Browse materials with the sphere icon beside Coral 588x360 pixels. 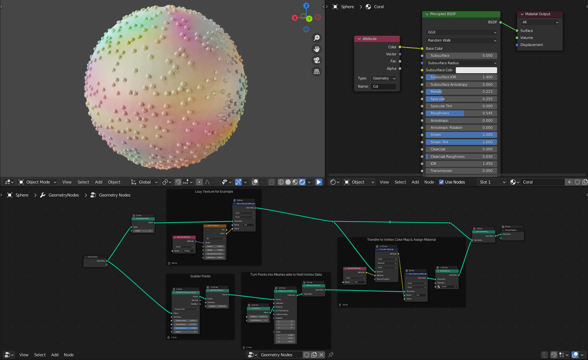click(514, 182)
